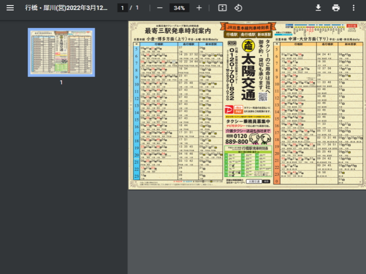Image resolution: width=366 pixels, height=274 pixels.
Task: Click the document title text
Action: (x=66, y=8)
